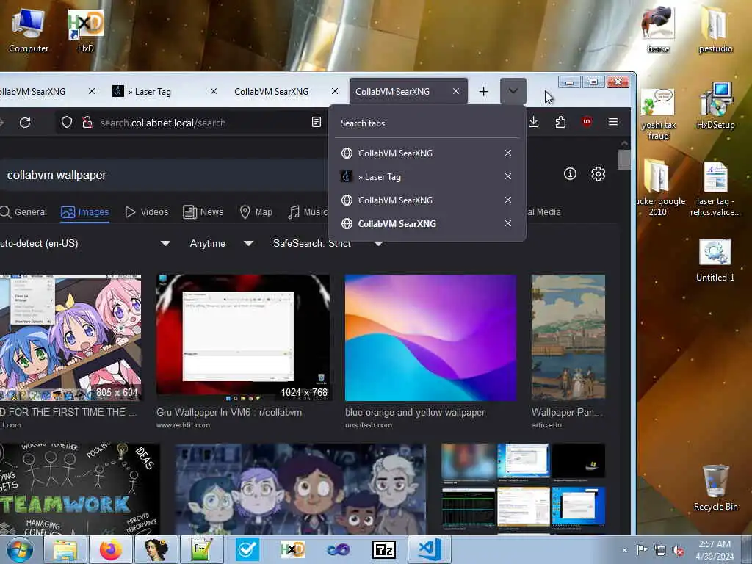
Task: Show hidden system tray icons
Action: 624,551
